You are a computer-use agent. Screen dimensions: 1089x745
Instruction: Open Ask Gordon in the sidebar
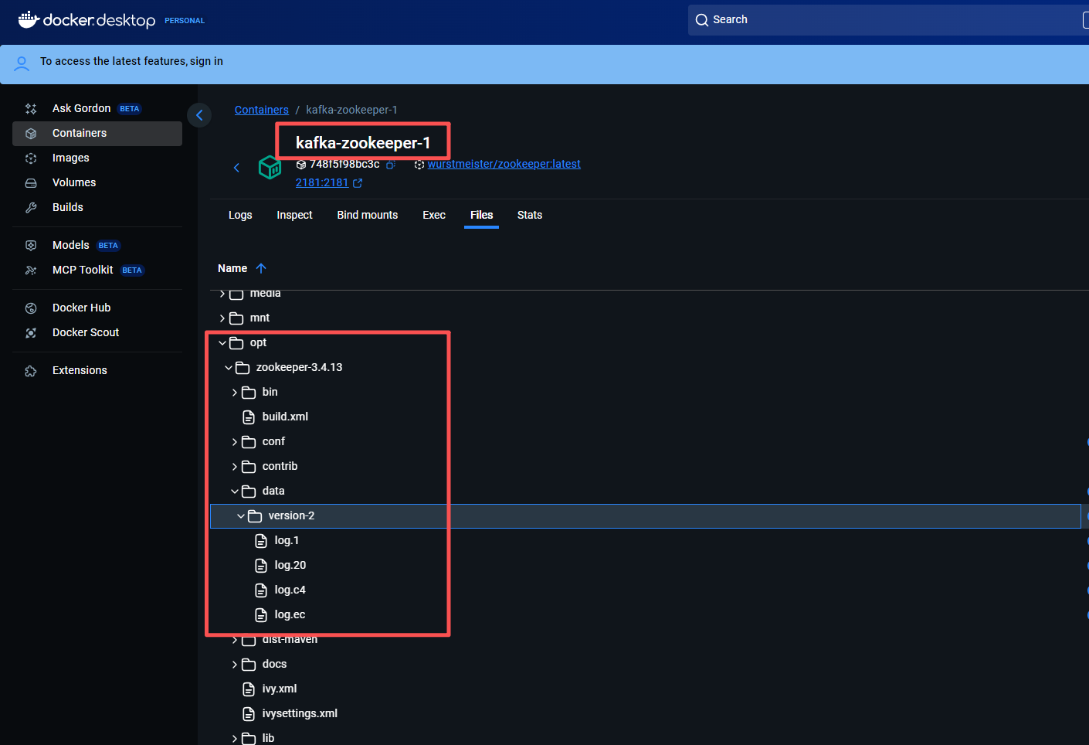(97, 108)
